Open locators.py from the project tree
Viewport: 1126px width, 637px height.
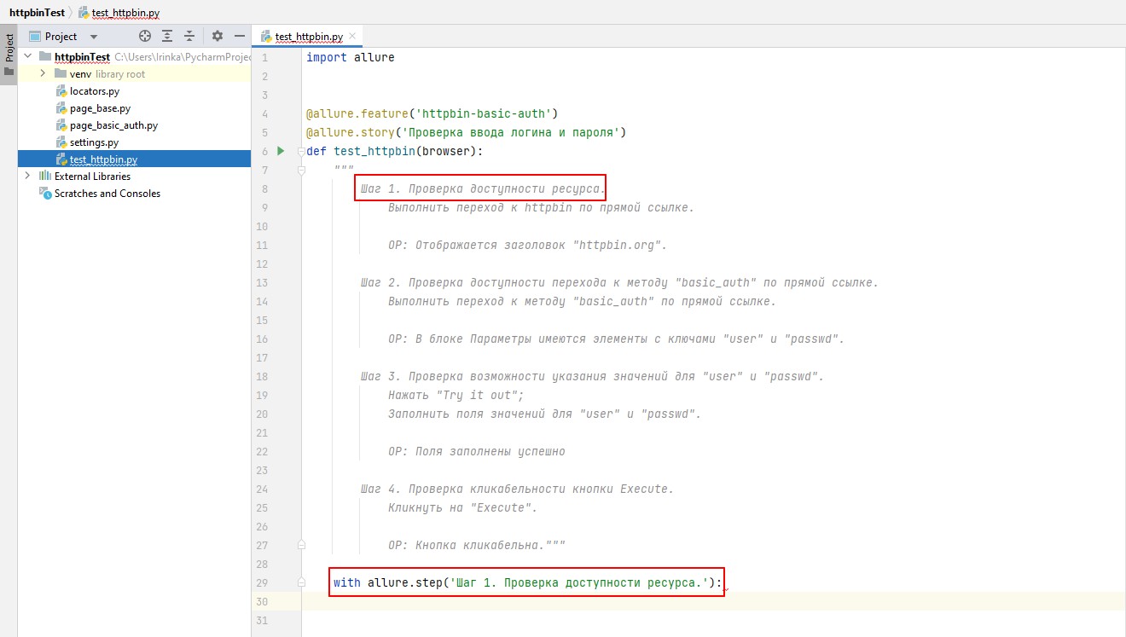[x=94, y=91]
